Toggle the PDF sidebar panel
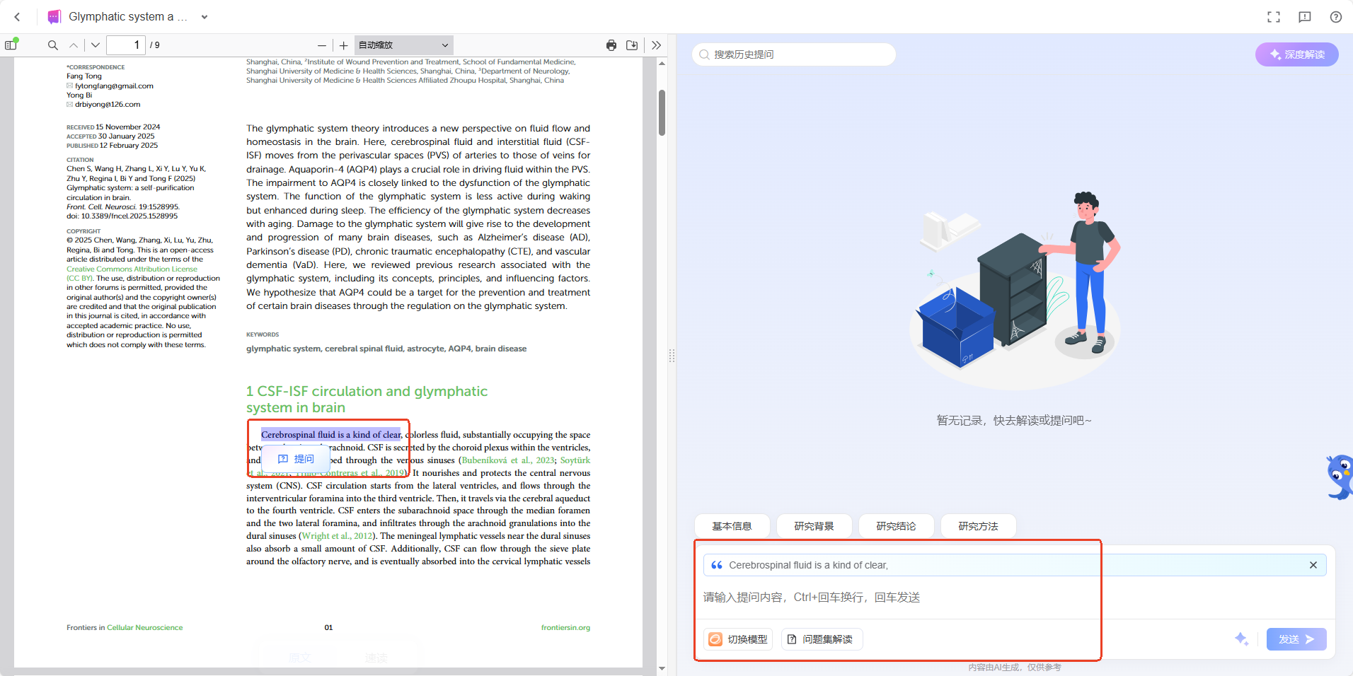 (x=11, y=45)
